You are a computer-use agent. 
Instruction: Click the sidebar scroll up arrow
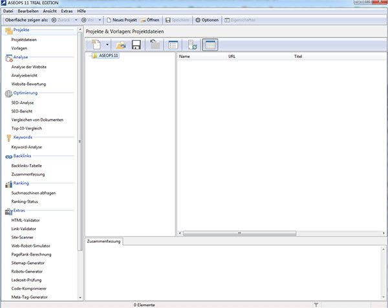coord(80,30)
